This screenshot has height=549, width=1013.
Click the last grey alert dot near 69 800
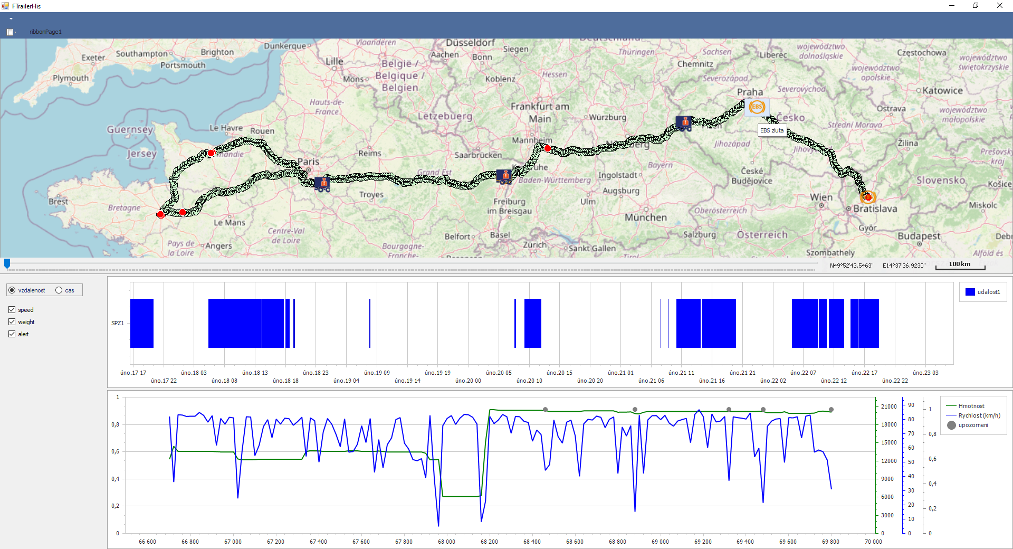[832, 410]
